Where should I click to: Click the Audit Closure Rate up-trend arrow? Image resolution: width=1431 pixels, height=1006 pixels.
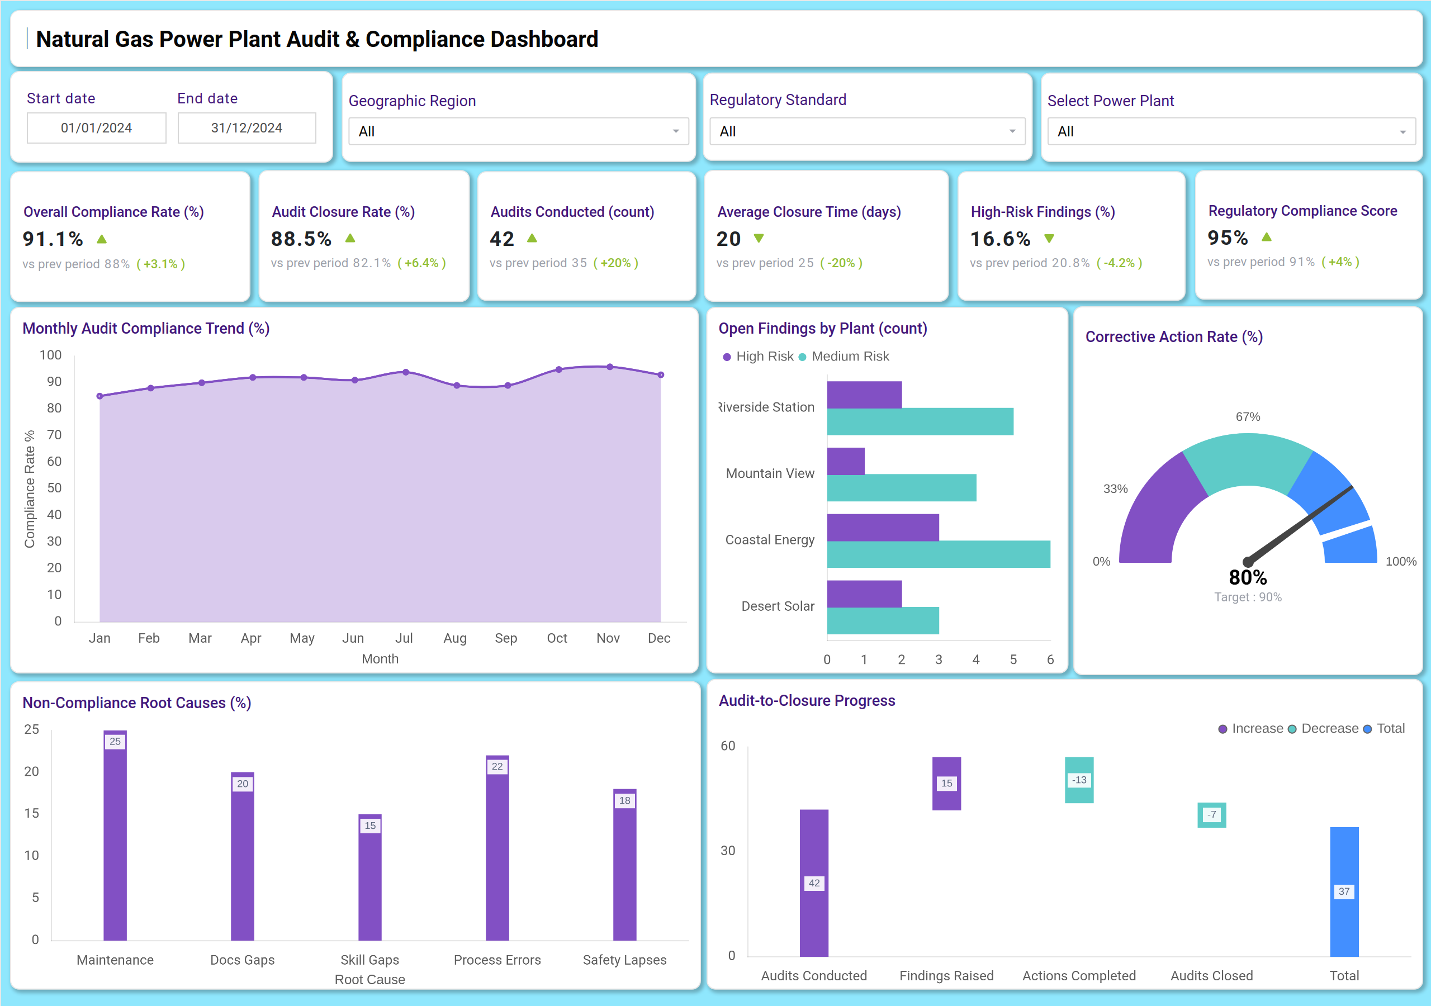click(x=350, y=238)
